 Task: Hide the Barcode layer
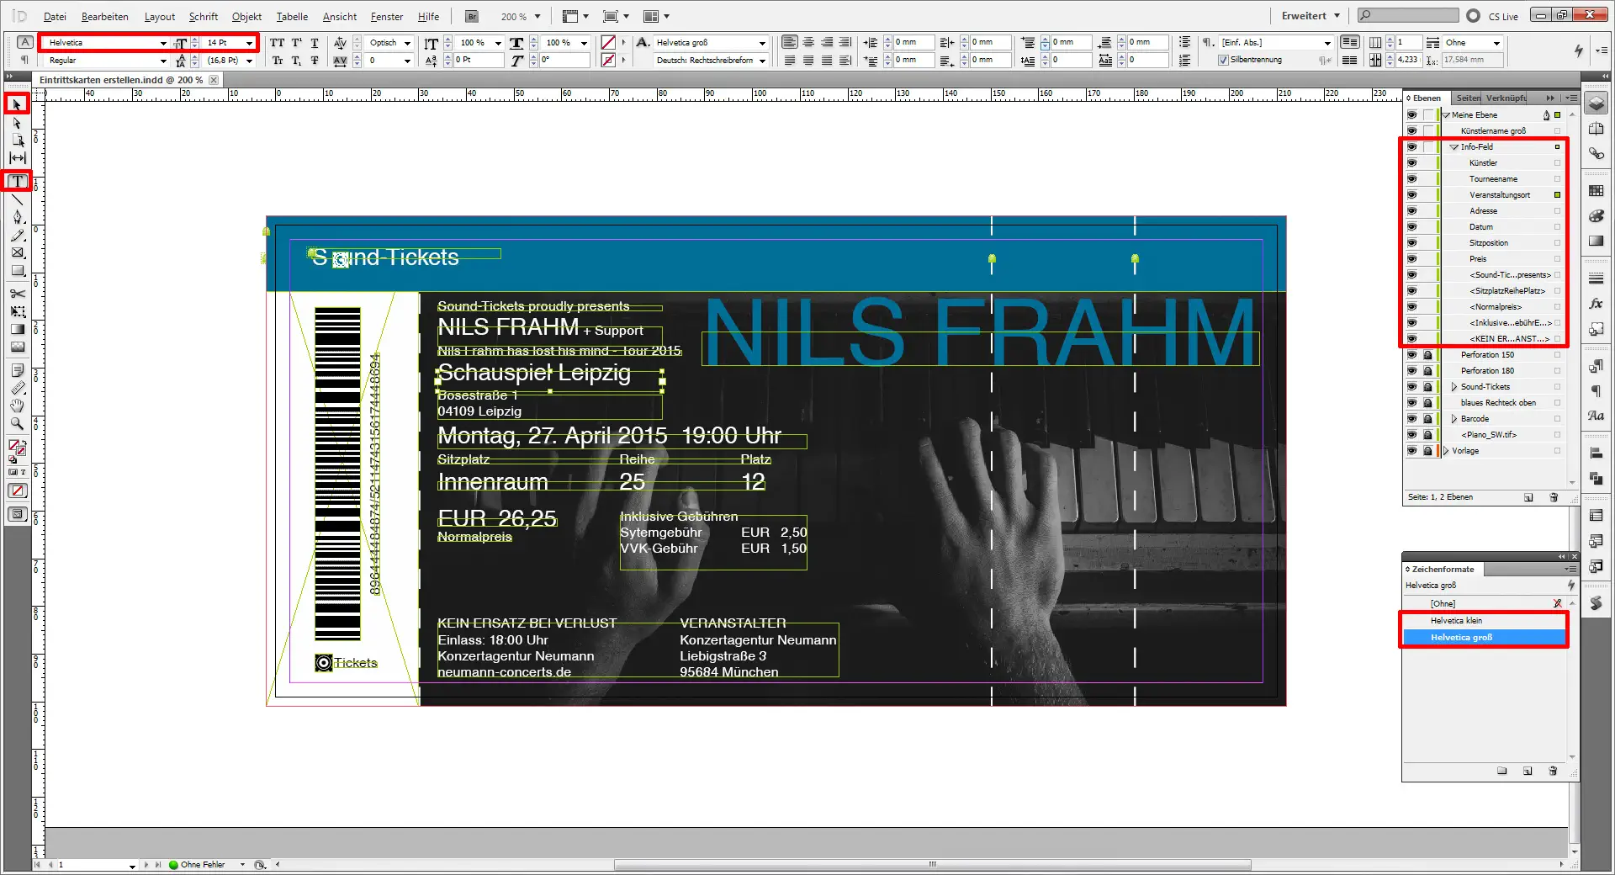coord(1411,418)
